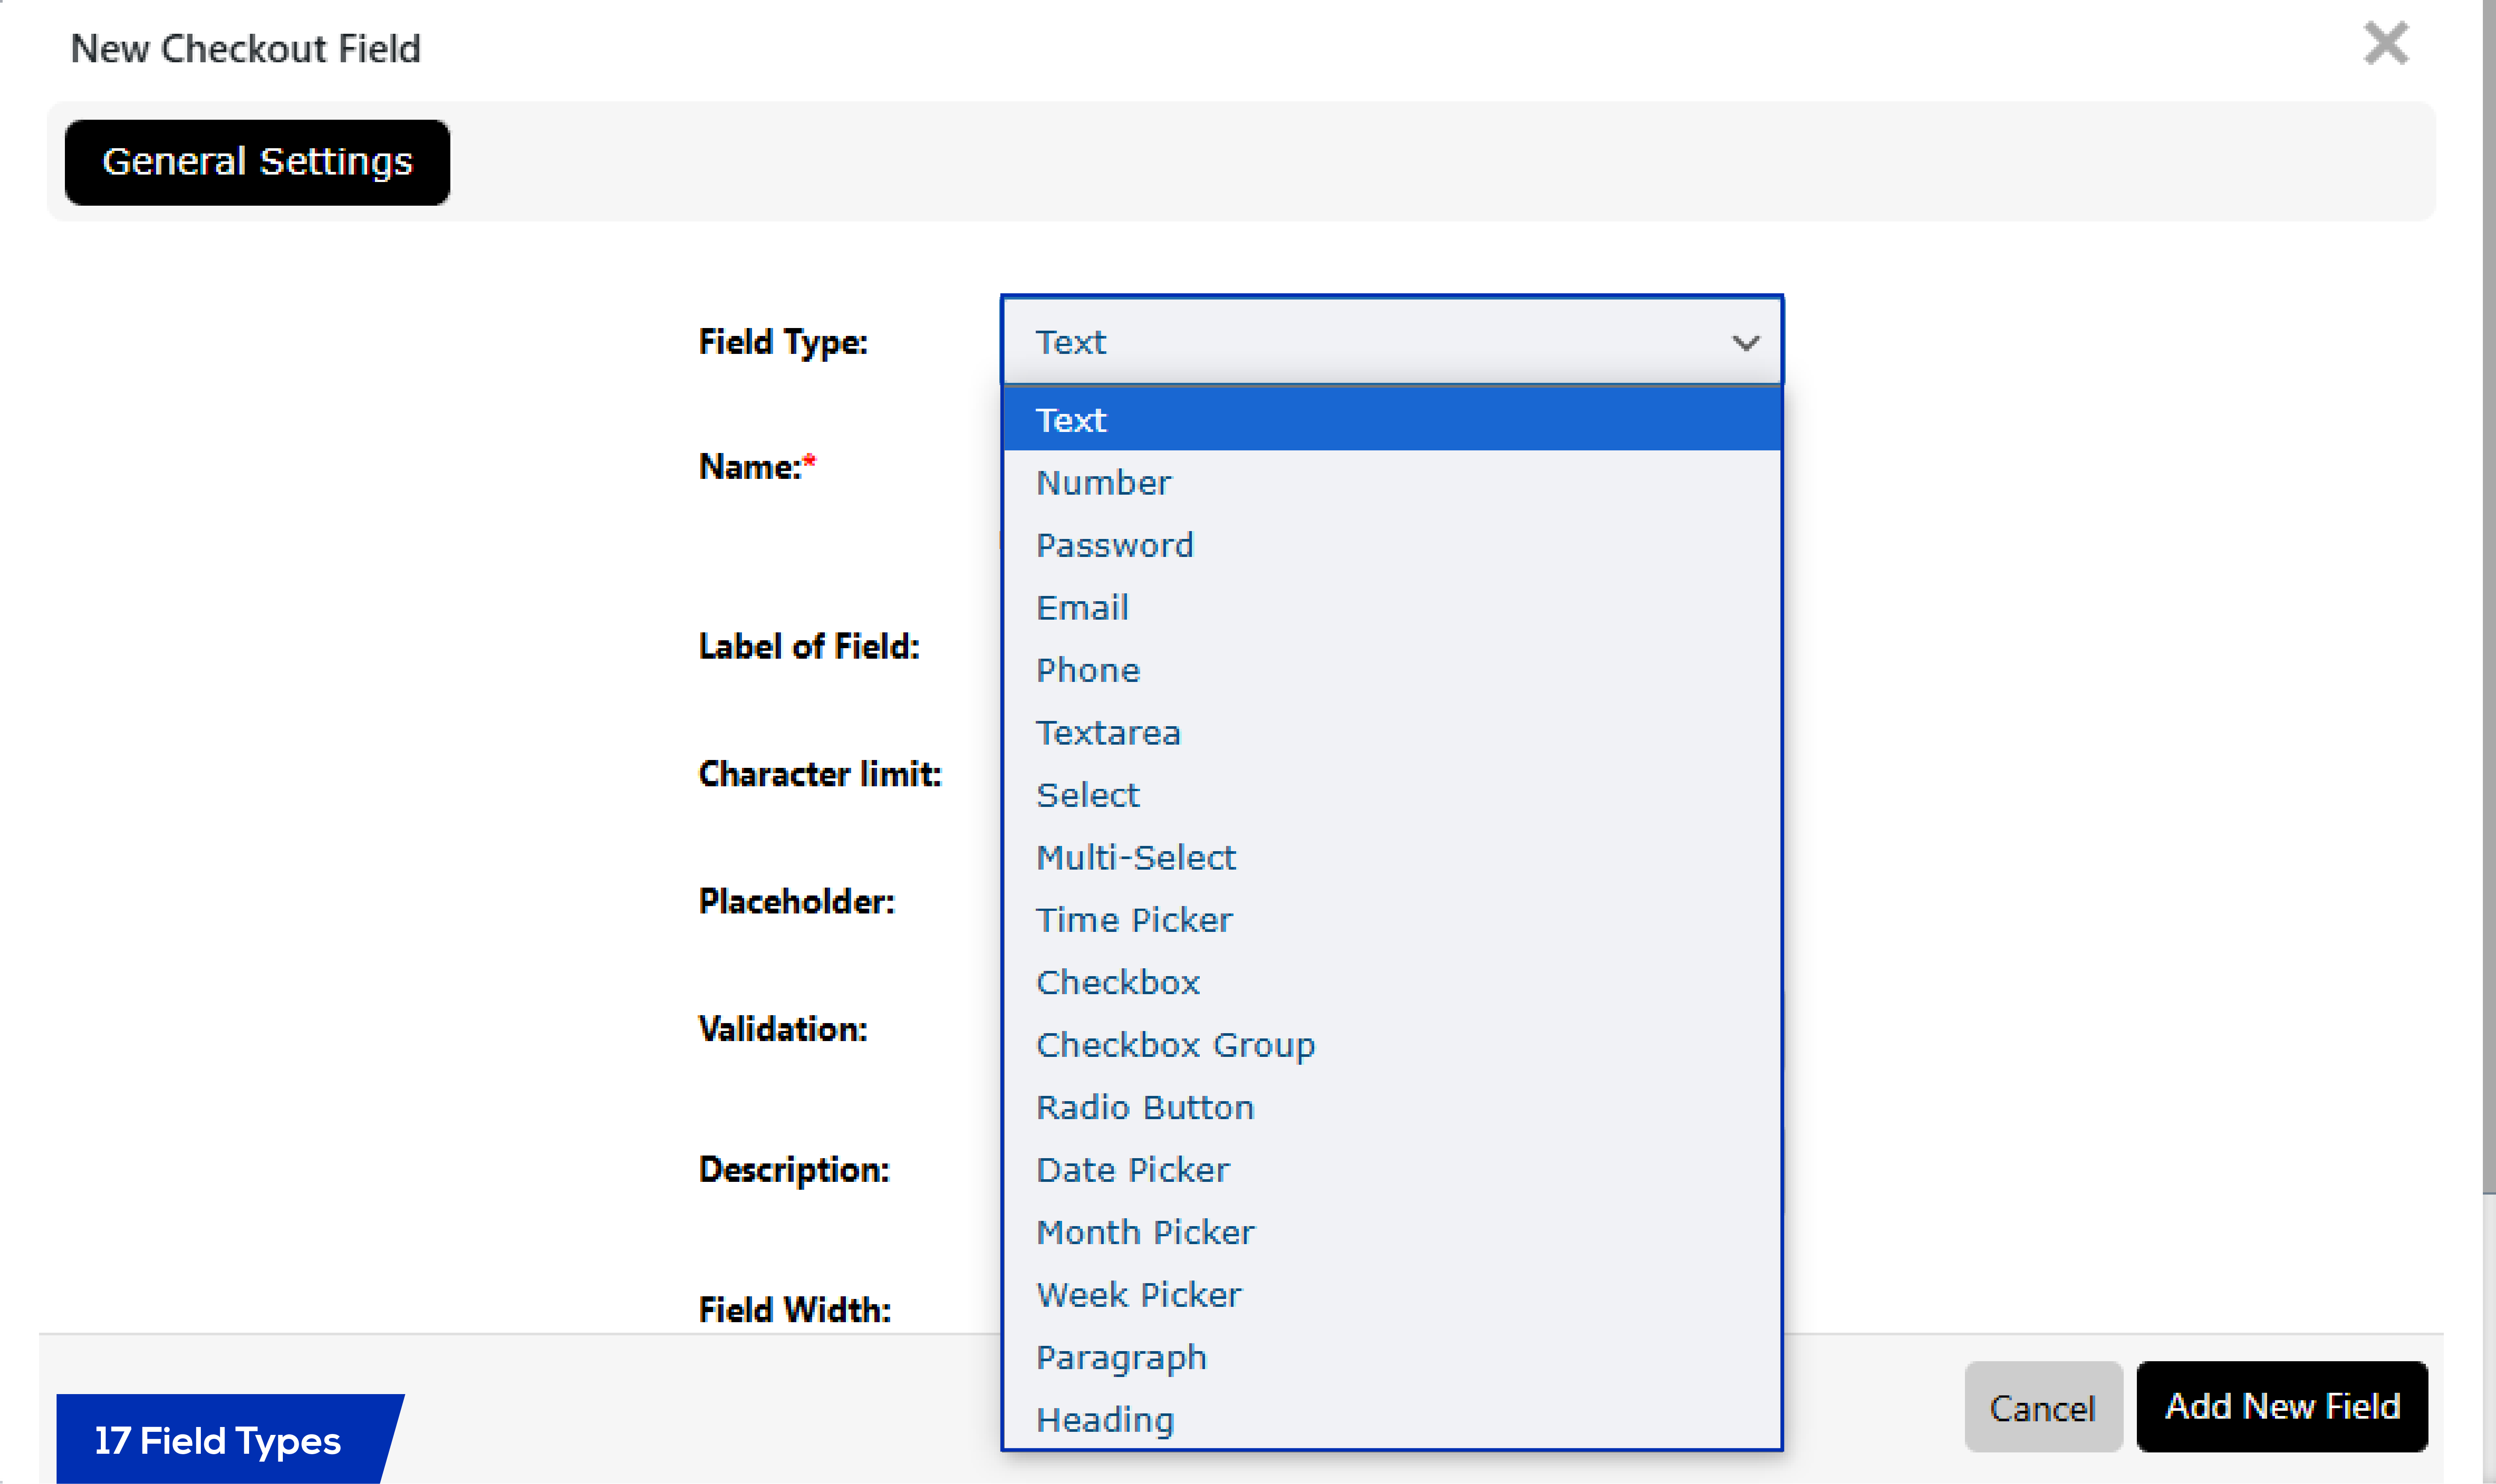Select Radio Button field type
This screenshot has height=1484, width=2496.
pos(1391,1108)
